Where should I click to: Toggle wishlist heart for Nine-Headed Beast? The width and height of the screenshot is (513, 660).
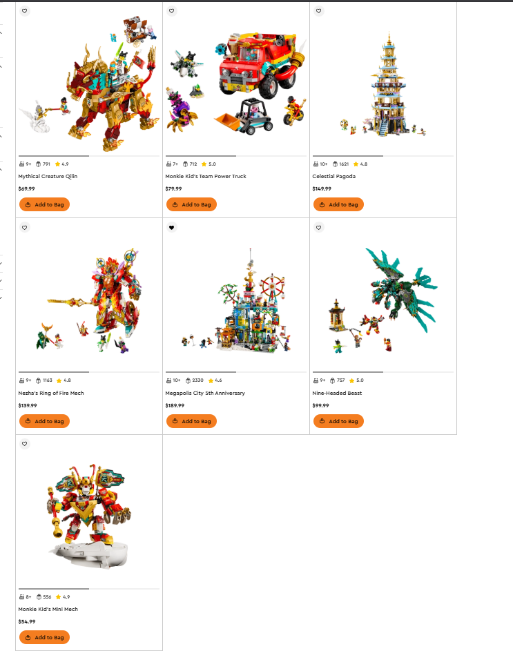(318, 228)
